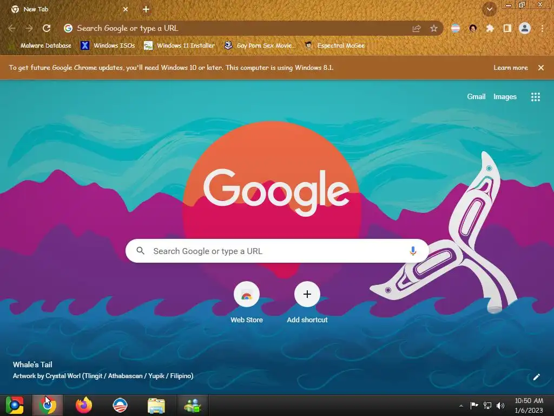Open the Web Store shortcut
Image resolution: width=554 pixels, height=416 pixels.
tap(247, 302)
